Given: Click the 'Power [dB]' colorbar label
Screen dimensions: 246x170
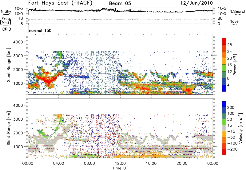Looking at the screenshot, I should [235, 65].
